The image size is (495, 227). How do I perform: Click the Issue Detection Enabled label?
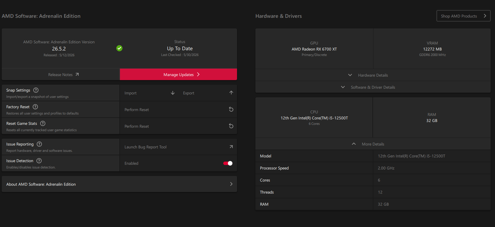[x=131, y=163]
